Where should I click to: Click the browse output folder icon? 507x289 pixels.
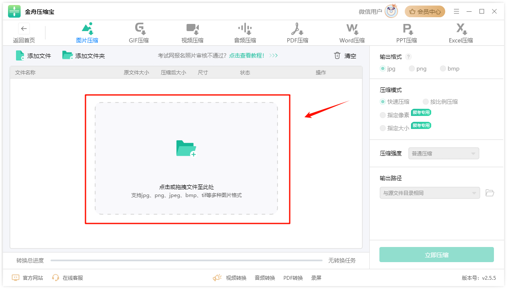pos(490,193)
